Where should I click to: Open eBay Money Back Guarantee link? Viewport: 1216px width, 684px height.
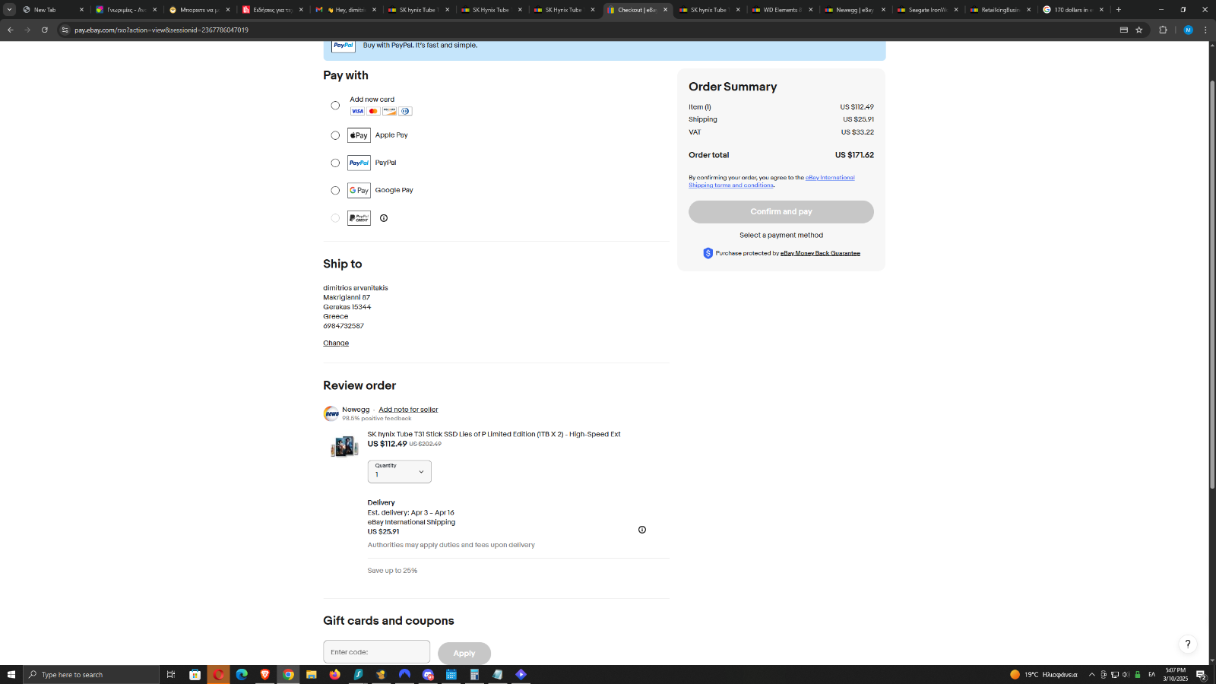(820, 253)
